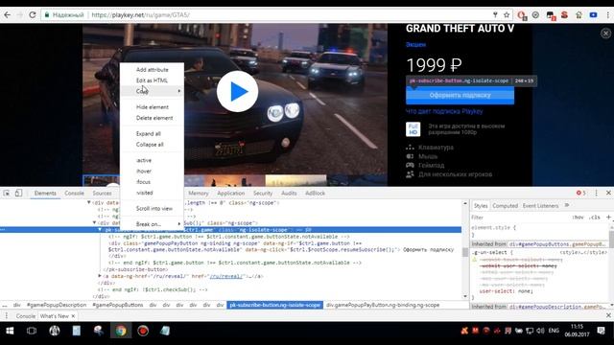
Task: Open Chrome's three-dot main menu
Action: click(607, 15)
